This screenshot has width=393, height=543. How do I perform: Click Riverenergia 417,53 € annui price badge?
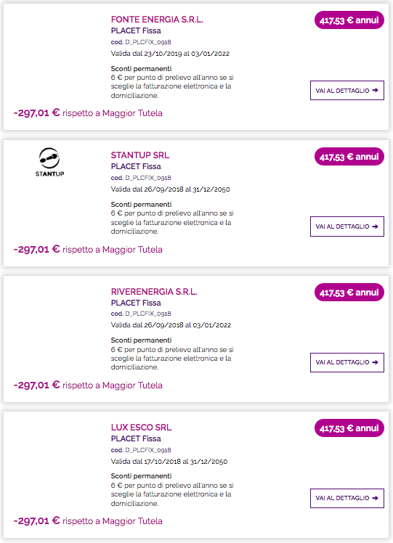point(349,293)
